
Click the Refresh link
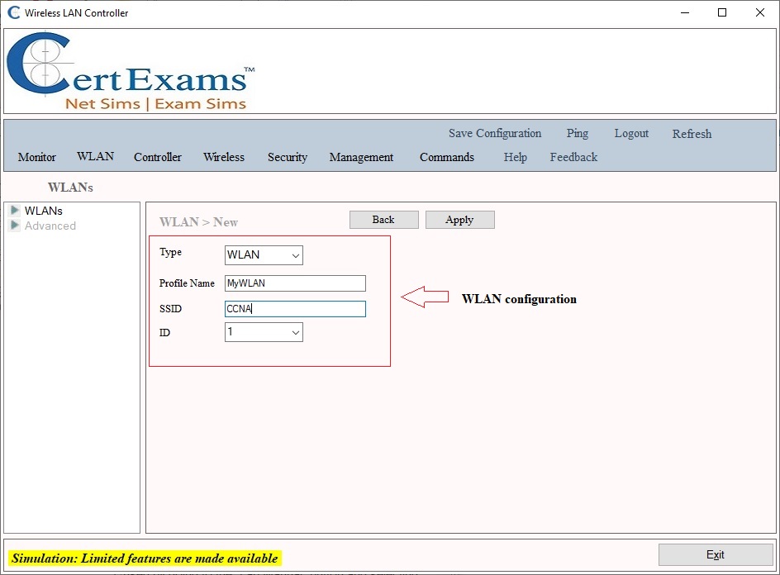(x=692, y=134)
